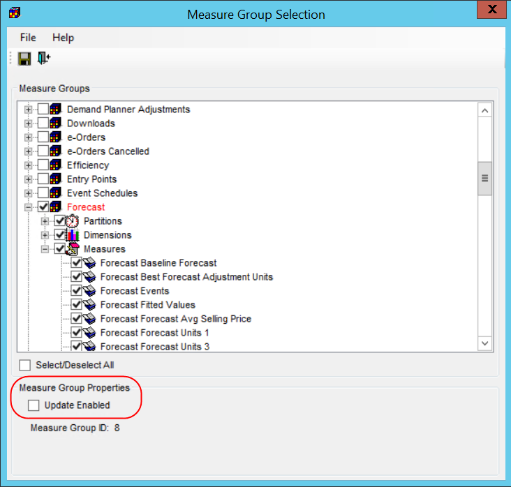Click the Exit door toolbar icon
This screenshot has width=511, height=487.
click(44, 59)
